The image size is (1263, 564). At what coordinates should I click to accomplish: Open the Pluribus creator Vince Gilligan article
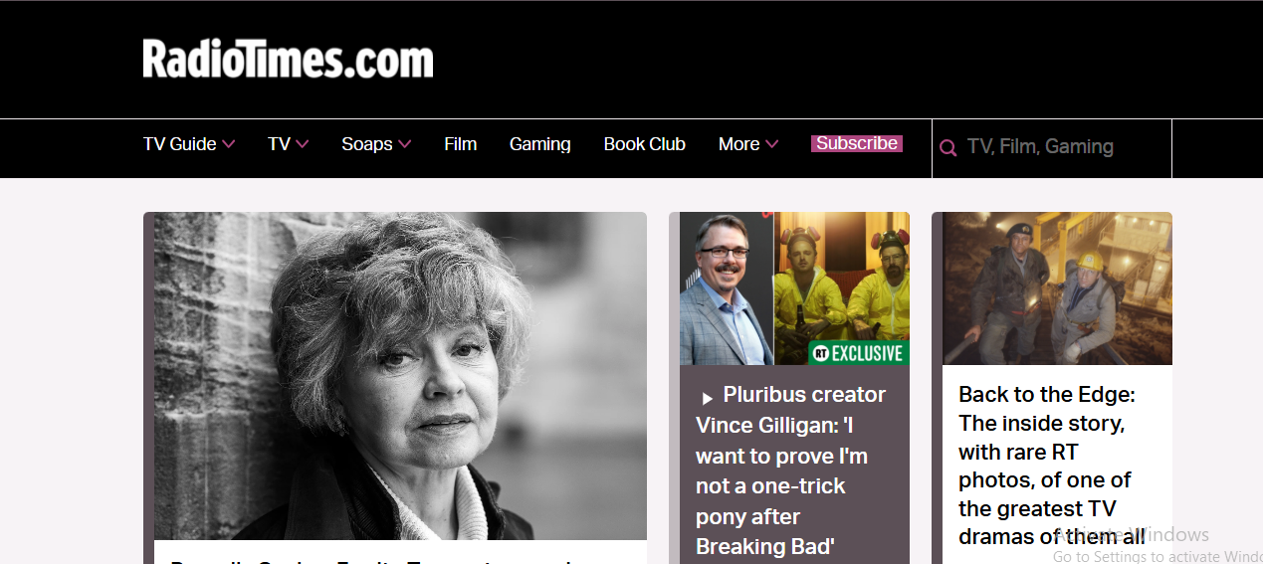click(790, 470)
